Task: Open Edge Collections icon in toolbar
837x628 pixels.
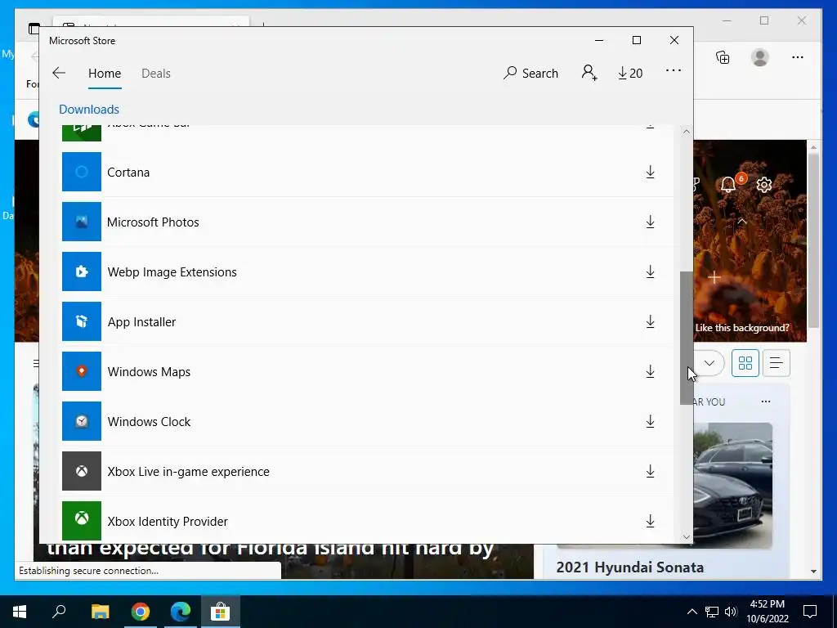Action: [x=723, y=57]
